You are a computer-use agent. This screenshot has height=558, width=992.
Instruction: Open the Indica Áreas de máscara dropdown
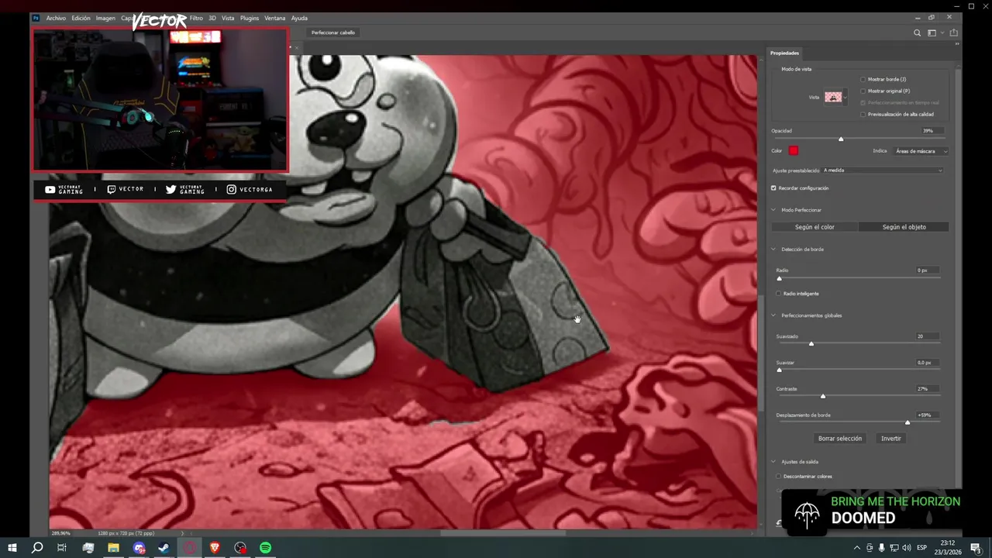[x=921, y=151]
